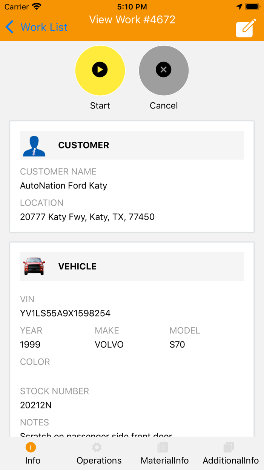Tap the back chevron arrow
The width and height of the screenshot is (264, 470).
pyautogui.click(x=9, y=27)
